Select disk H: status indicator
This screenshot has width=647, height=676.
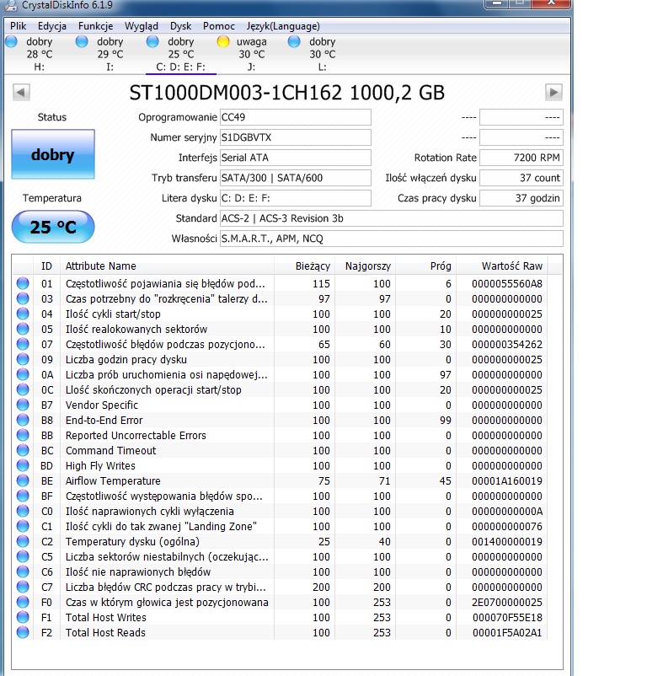(12, 42)
